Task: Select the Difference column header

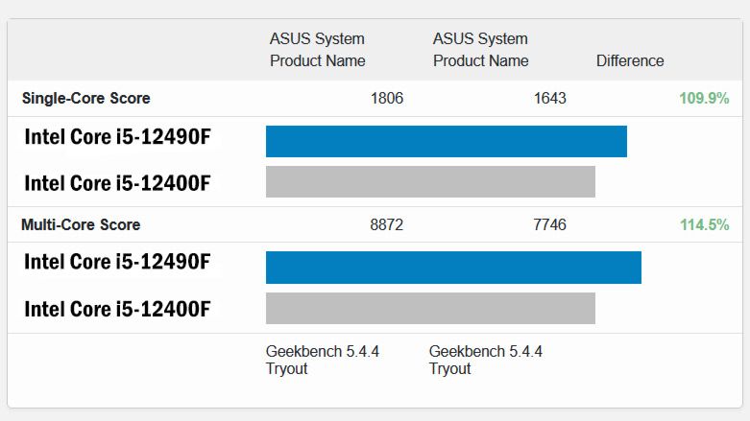Action: [630, 60]
